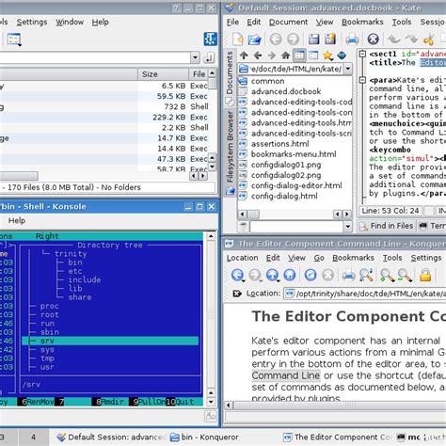Screen dimensions: 446x446
Task: Click 6RenMov button in Midnight Commander
Action: (36, 402)
